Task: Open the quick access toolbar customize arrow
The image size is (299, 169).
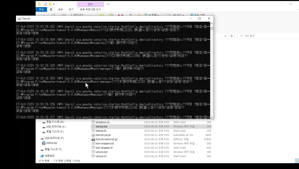Action: click(54, 4)
